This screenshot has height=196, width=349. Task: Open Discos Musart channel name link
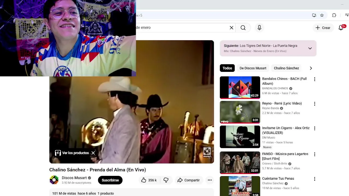(x=74, y=178)
